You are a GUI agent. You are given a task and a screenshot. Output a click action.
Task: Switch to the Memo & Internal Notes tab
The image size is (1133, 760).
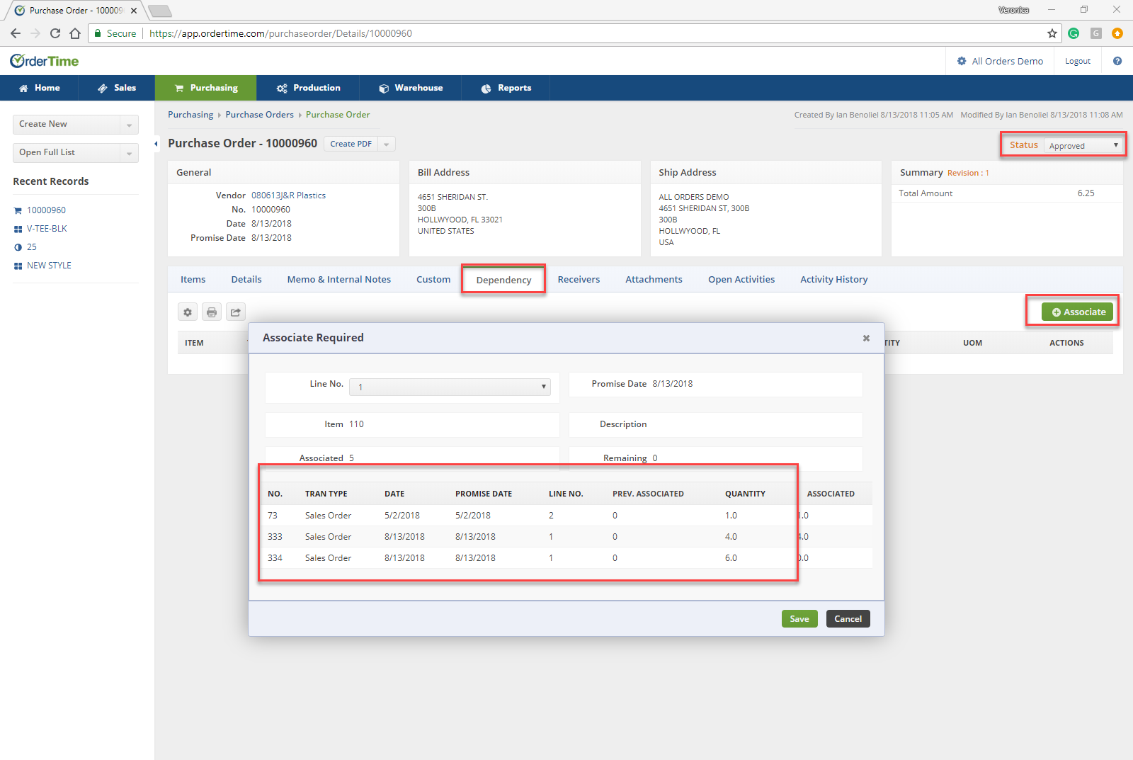[x=339, y=280]
